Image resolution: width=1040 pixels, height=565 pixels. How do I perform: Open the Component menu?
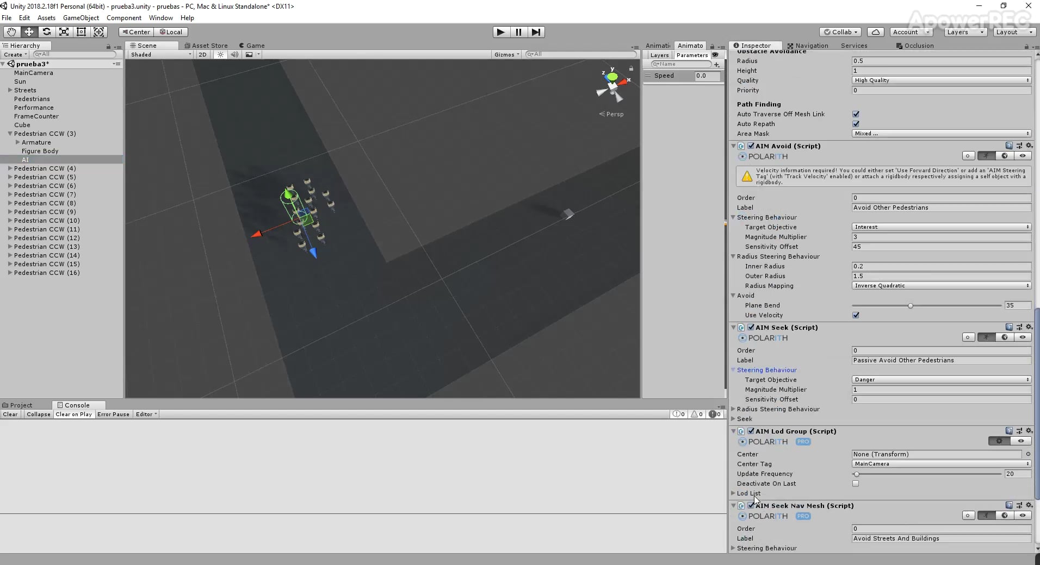[x=124, y=18]
